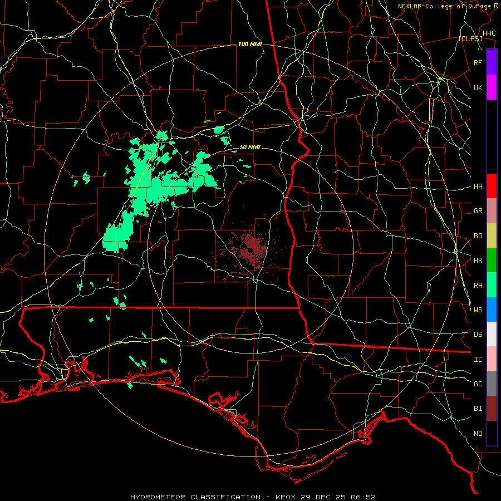Click the WS legend label
This screenshot has width=501, height=501.
click(478, 310)
